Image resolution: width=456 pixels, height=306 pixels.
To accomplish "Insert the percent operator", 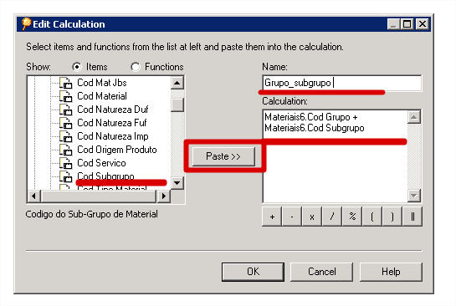I will click(x=352, y=217).
